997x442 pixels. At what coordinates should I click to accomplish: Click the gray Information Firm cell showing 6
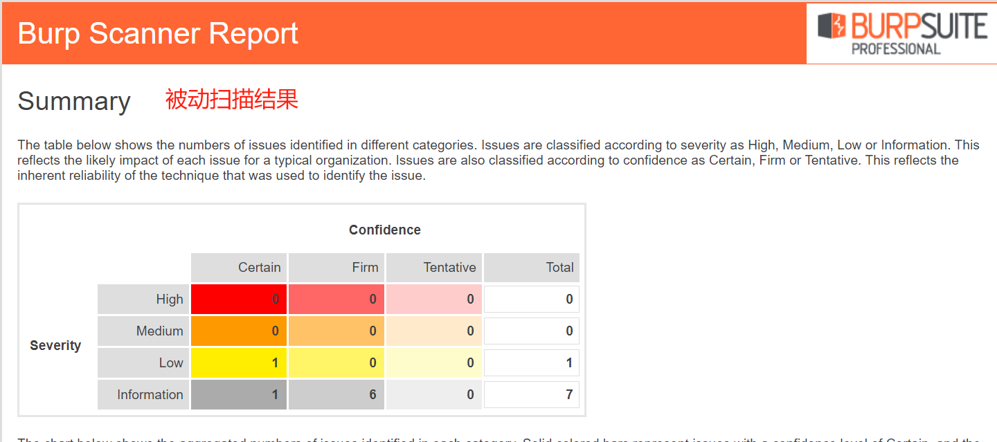tap(336, 395)
